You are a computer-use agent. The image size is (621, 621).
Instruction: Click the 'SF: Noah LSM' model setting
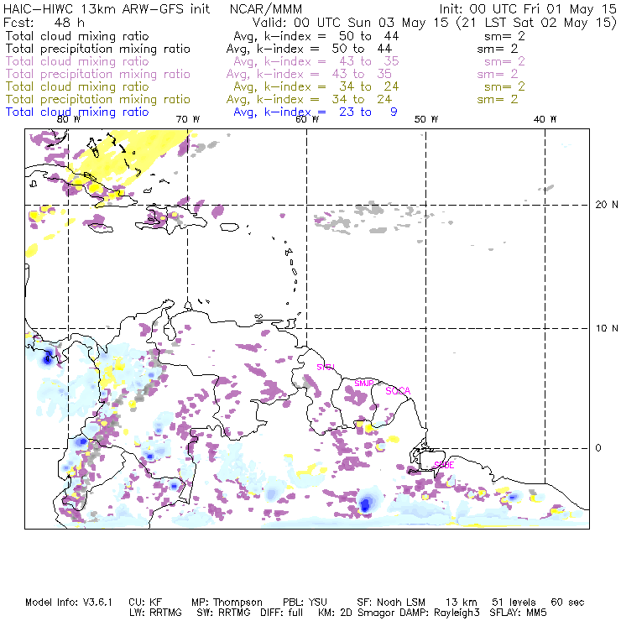pyautogui.click(x=391, y=603)
